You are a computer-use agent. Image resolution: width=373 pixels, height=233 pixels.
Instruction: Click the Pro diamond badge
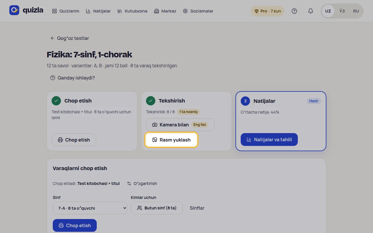click(x=268, y=11)
